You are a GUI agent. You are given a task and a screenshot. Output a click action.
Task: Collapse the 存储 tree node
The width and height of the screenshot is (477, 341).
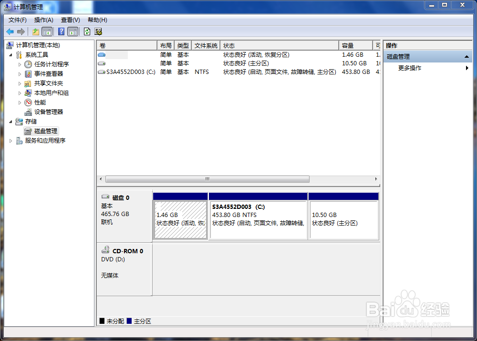(x=10, y=122)
